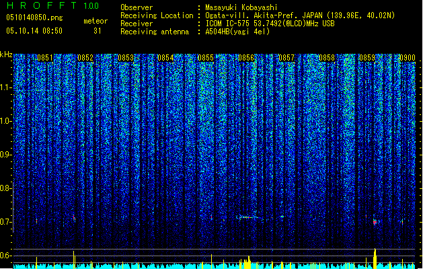This screenshot has height=269, width=423.
Task: Click the Observer field label
Action: click(137, 7)
